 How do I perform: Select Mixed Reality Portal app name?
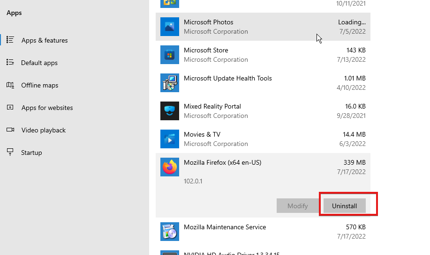[x=212, y=106]
